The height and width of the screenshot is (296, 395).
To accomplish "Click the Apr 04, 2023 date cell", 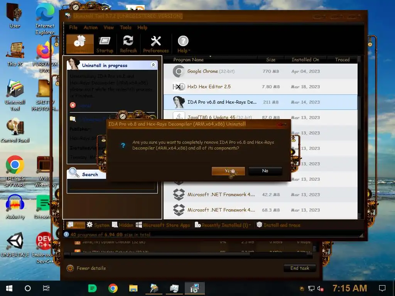I will coord(306,71).
